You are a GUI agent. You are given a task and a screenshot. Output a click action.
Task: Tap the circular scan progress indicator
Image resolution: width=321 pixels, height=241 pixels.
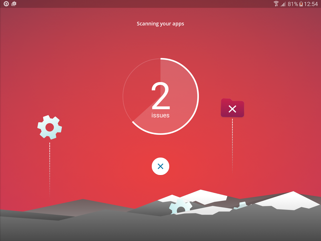click(x=160, y=96)
